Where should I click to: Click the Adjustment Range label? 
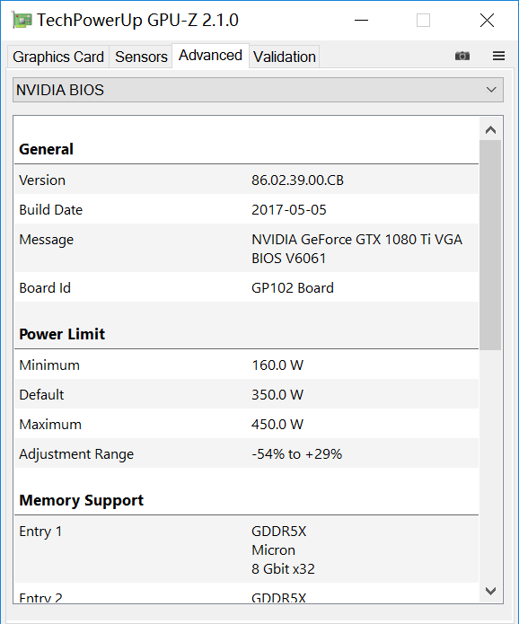pyautogui.click(x=76, y=454)
